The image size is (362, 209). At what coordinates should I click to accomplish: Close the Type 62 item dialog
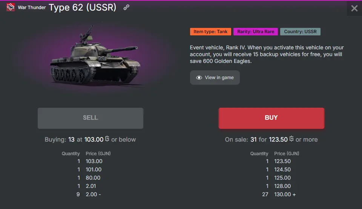pyautogui.click(x=354, y=8)
